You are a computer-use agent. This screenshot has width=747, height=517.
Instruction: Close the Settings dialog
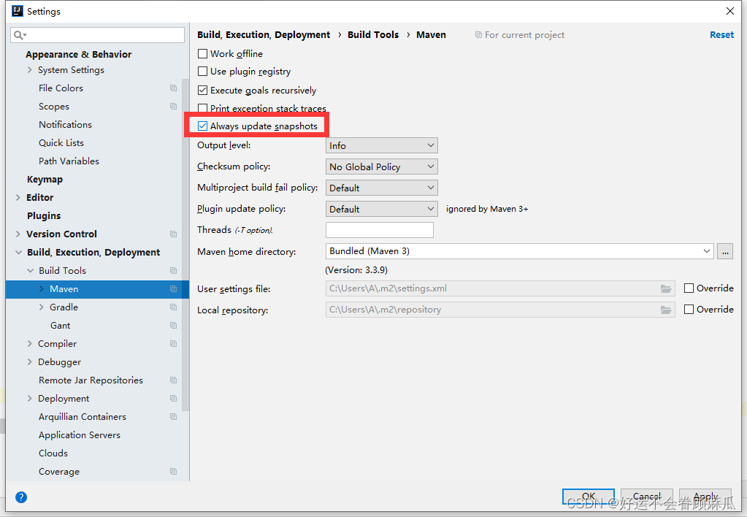coord(730,10)
